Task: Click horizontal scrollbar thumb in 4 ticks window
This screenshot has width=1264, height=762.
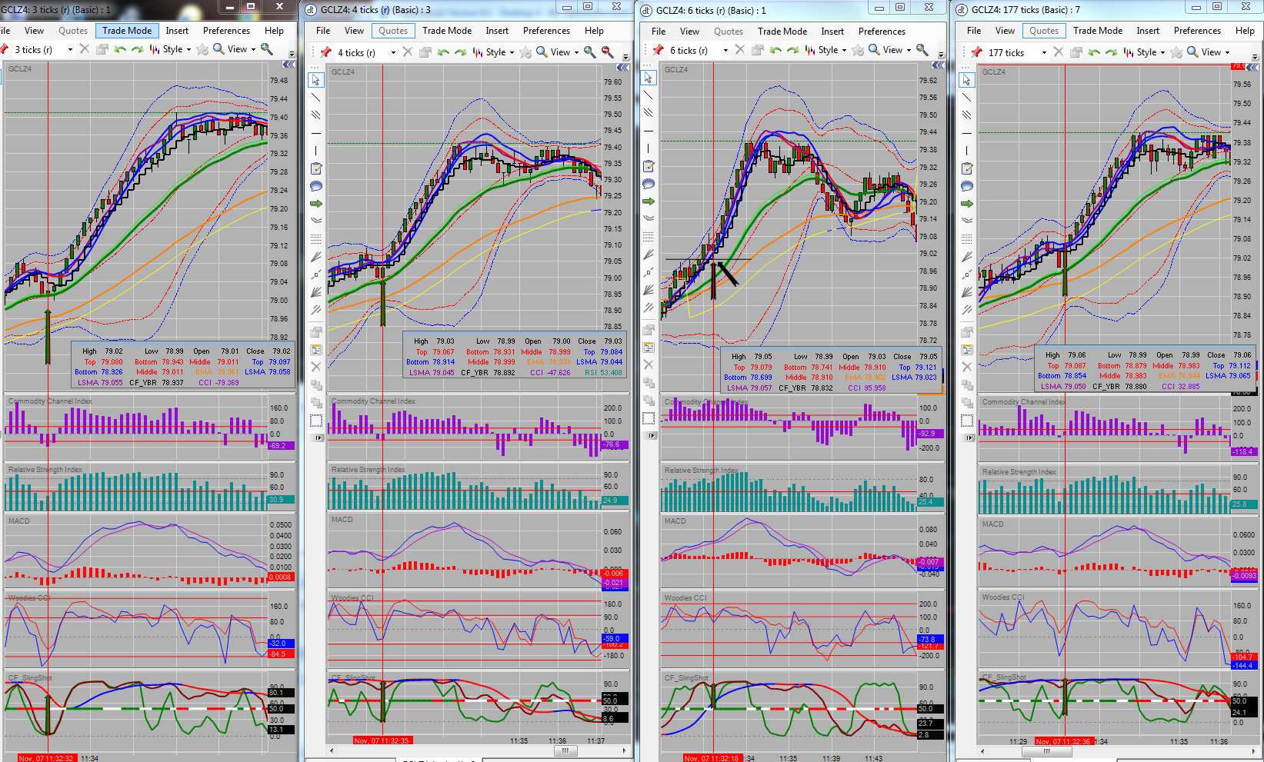Action: click(x=565, y=751)
